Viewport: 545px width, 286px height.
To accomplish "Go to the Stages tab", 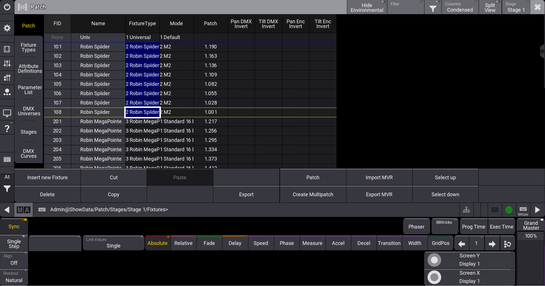I will tap(29, 132).
